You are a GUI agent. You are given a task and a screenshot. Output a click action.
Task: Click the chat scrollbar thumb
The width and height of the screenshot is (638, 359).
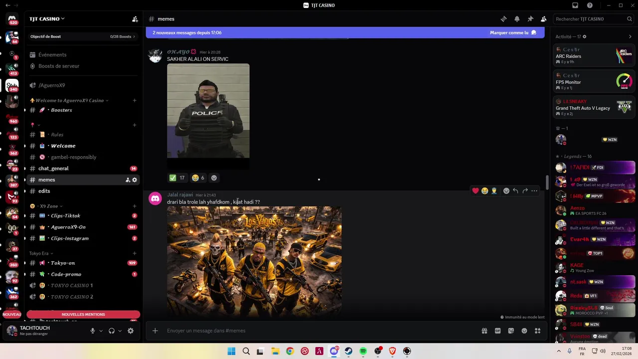pyautogui.click(x=547, y=183)
